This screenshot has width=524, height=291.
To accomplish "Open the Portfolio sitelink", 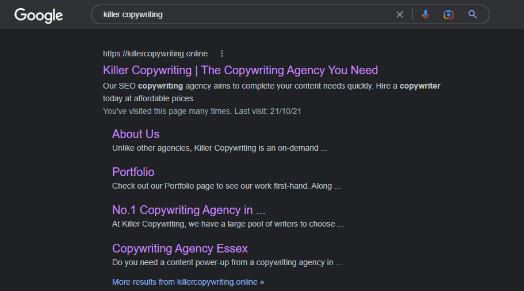I will (133, 172).
